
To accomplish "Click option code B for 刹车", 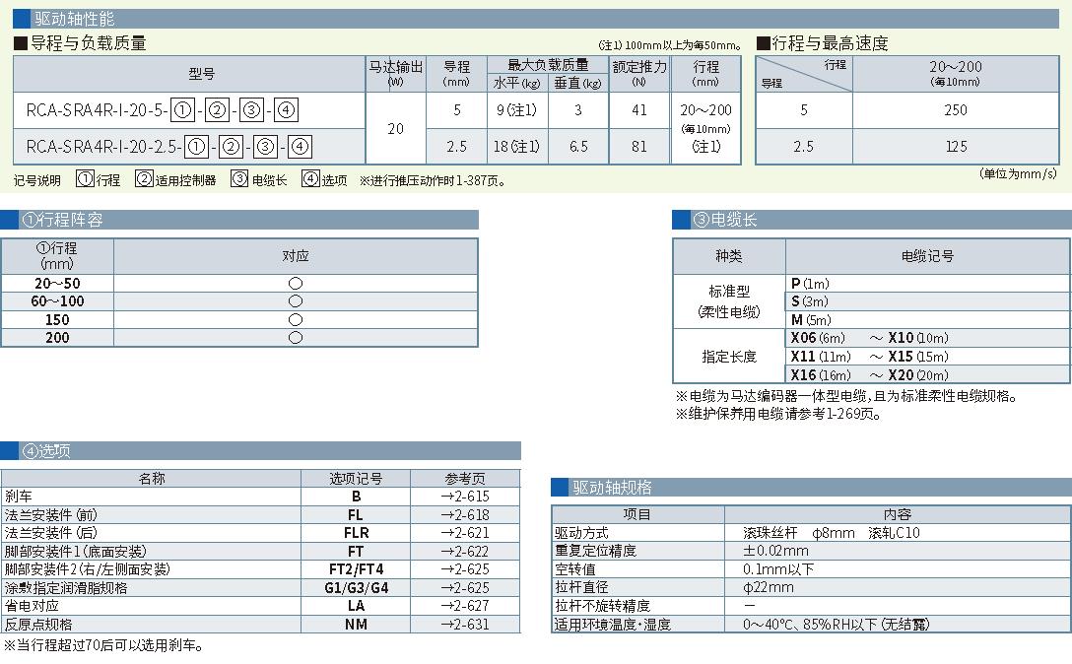I will pyautogui.click(x=357, y=497).
